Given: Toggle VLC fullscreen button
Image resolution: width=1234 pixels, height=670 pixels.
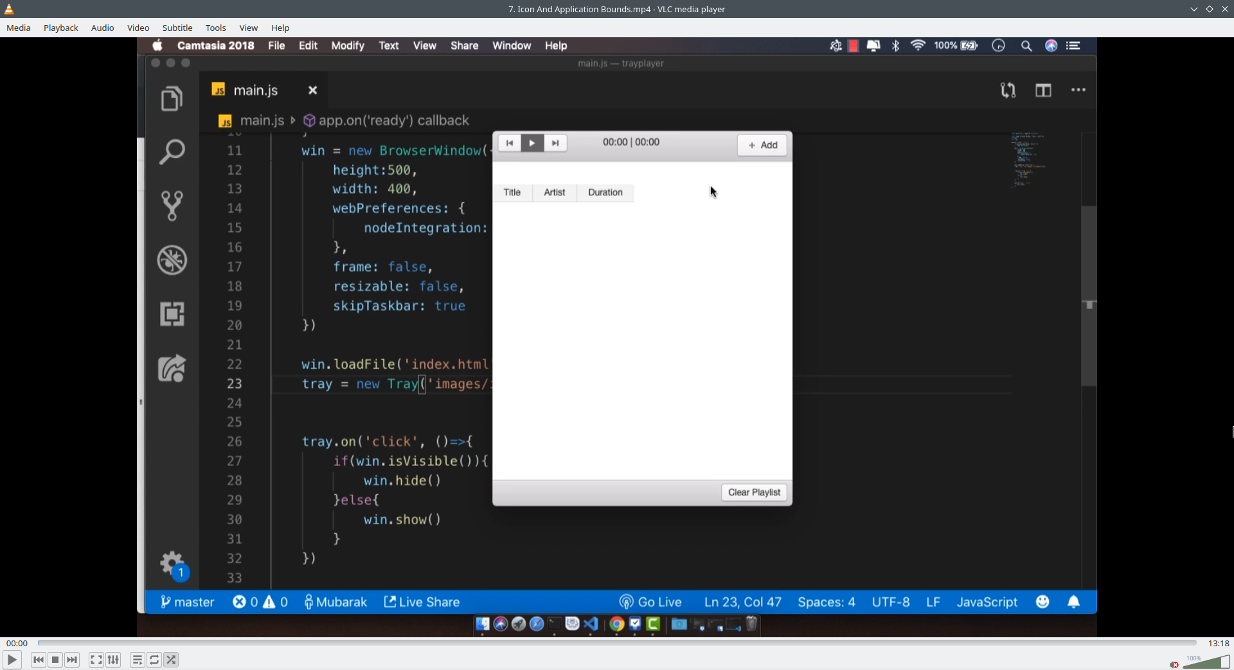Looking at the screenshot, I should coord(96,660).
